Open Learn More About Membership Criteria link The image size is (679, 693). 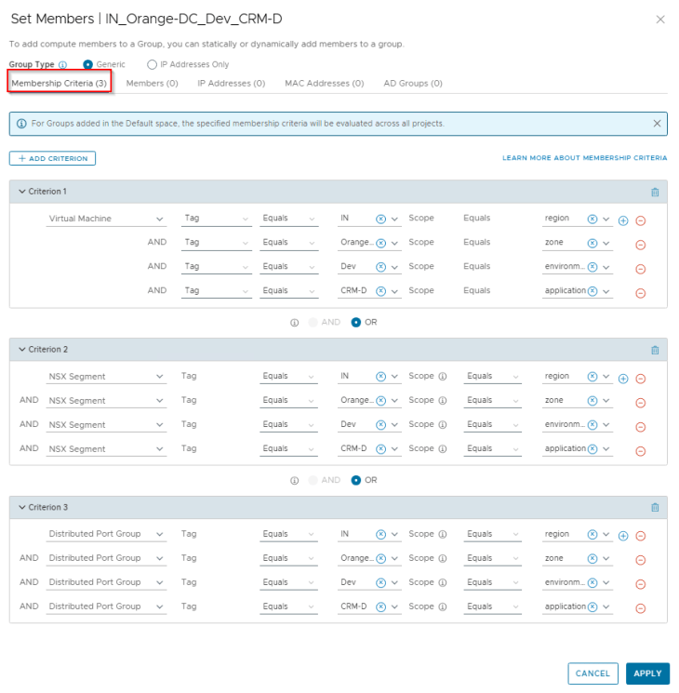584,158
